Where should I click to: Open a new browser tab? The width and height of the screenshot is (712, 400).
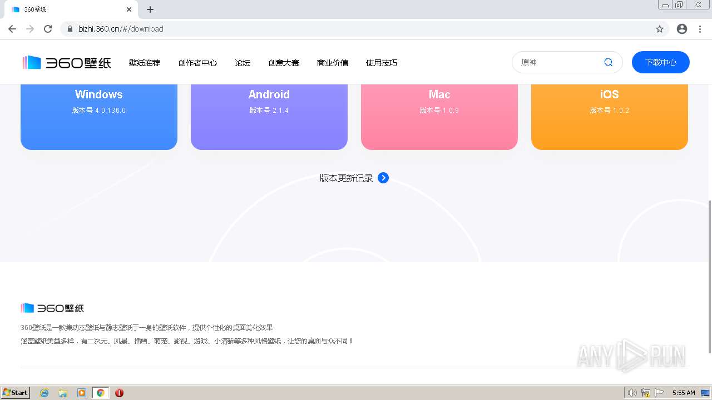[x=150, y=9]
